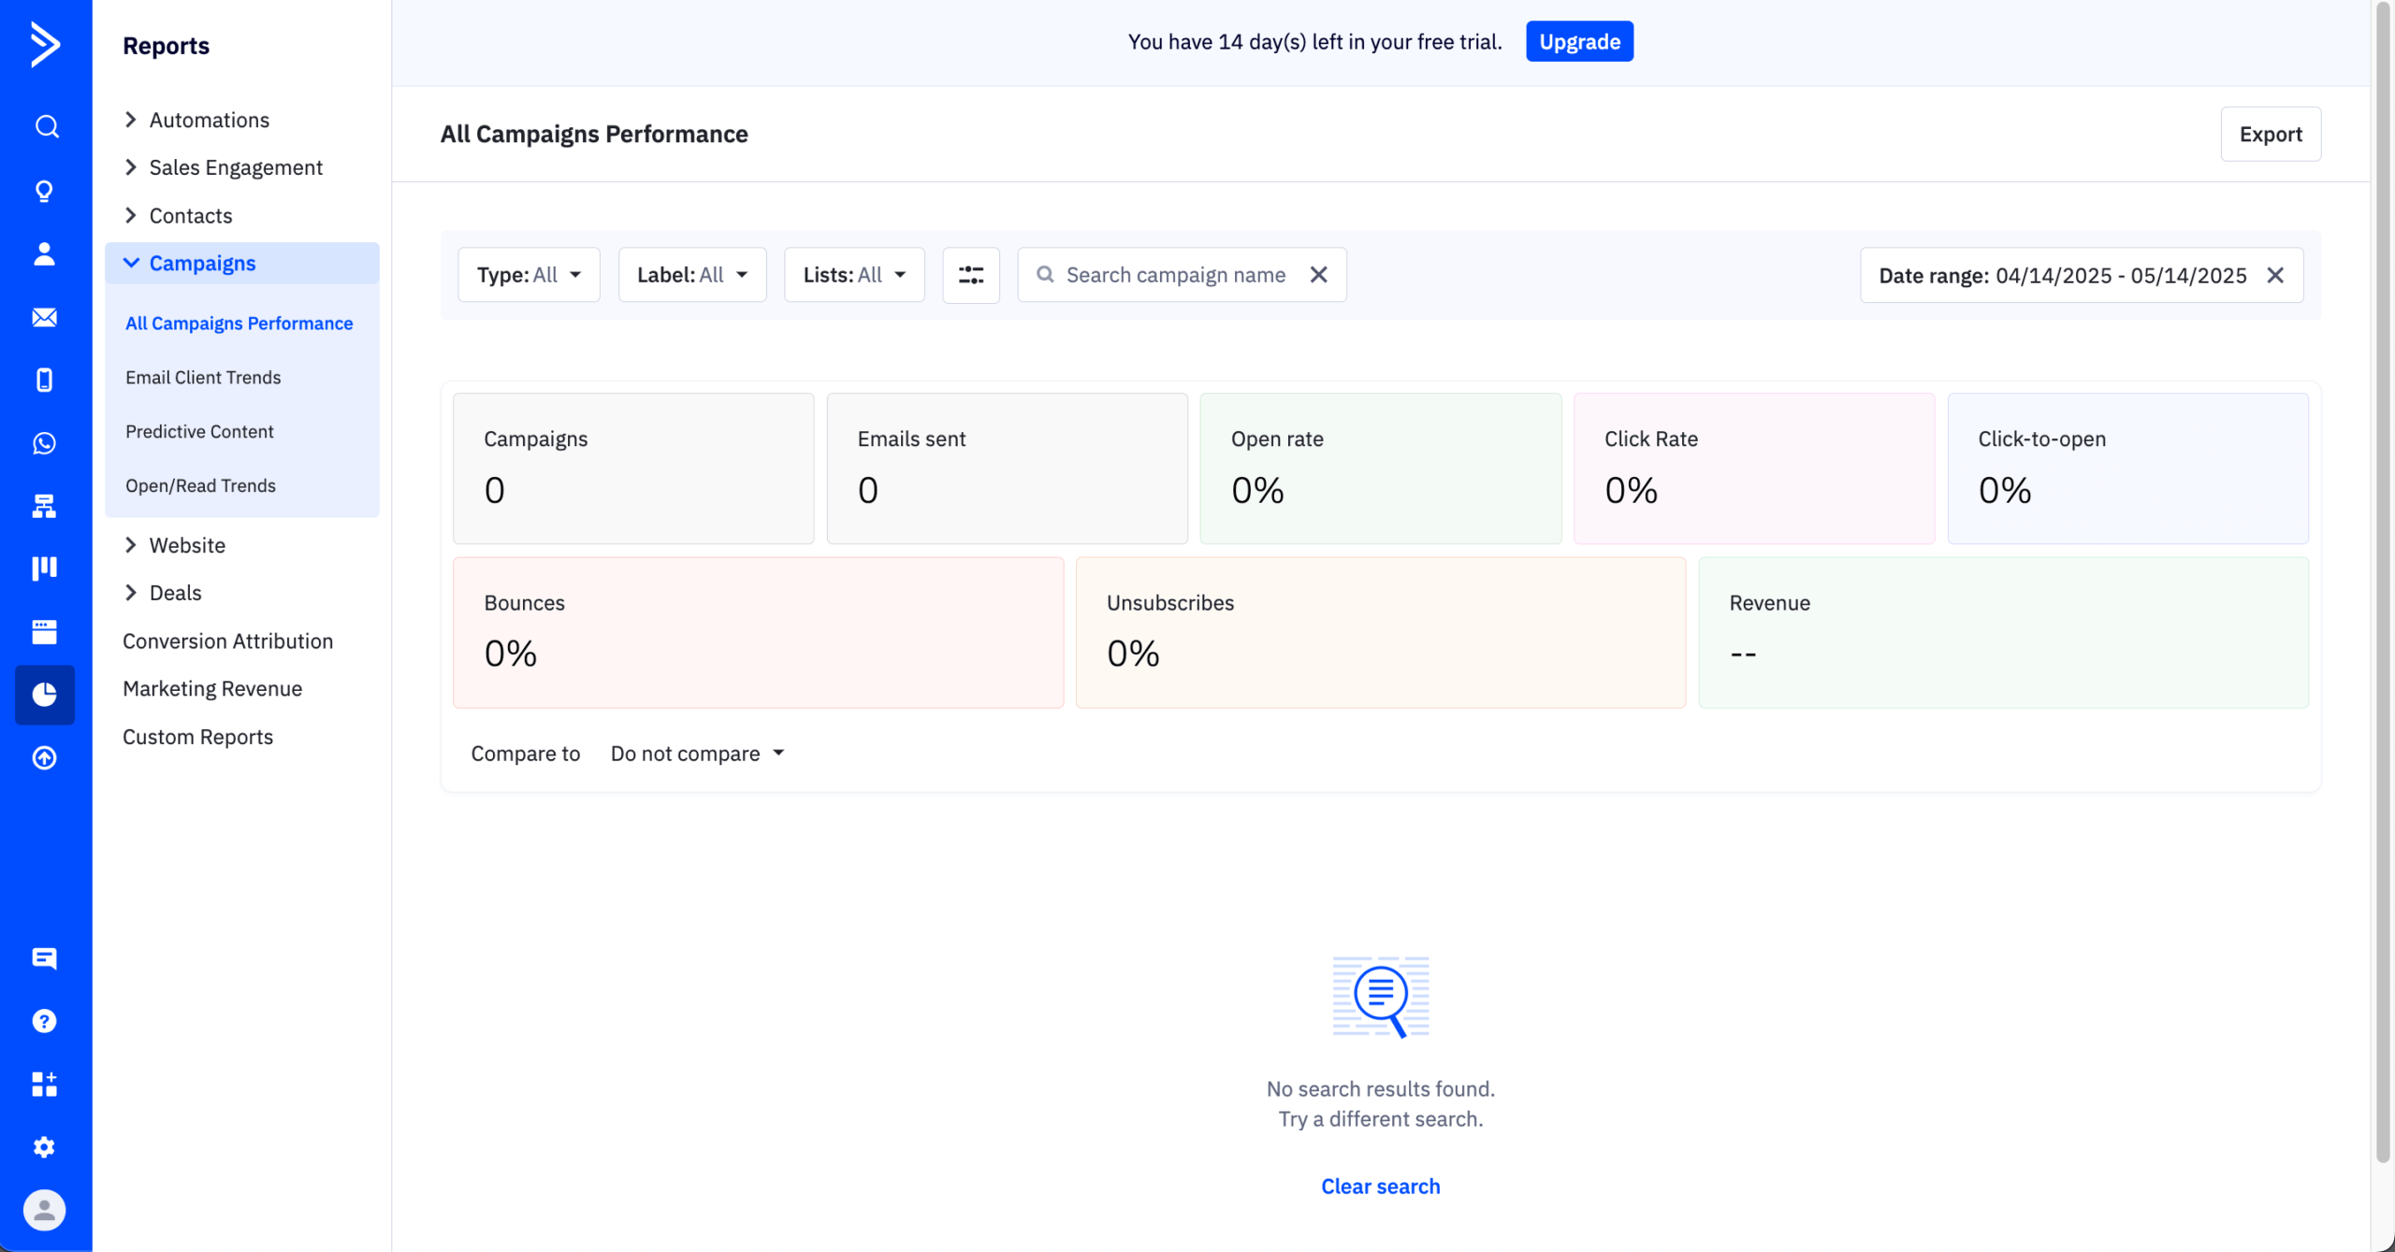Image resolution: width=2395 pixels, height=1252 pixels.
Task: Open the lightbulb ideas icon
Action: (45, 191)
